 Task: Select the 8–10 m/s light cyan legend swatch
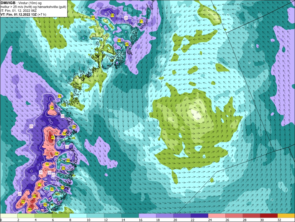(x=78, y=216)
